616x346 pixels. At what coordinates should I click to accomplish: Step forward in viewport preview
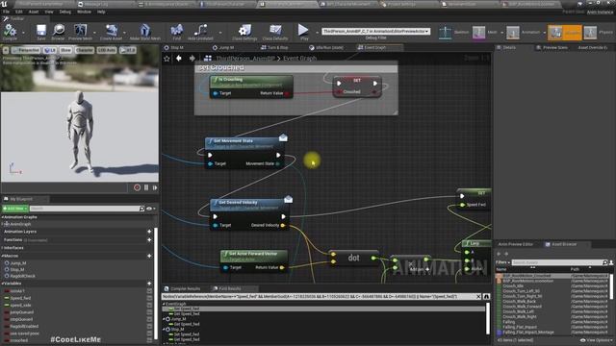155,187
